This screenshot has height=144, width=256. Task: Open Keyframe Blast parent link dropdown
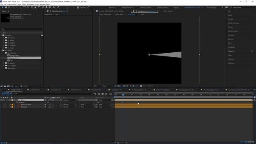click(105, 105)
